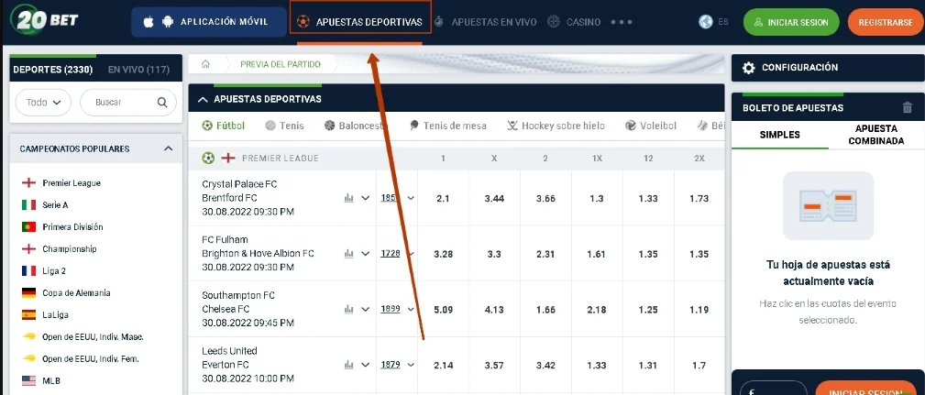Click the Crystal Palace FC match name
The width and height of the screenshot is (925, 395).
click(x=239, y=184)
